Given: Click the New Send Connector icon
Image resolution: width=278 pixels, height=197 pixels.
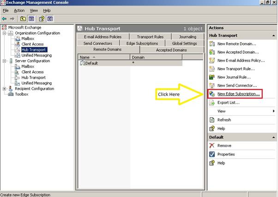Looking at the screenshot, I should (212, 86).
